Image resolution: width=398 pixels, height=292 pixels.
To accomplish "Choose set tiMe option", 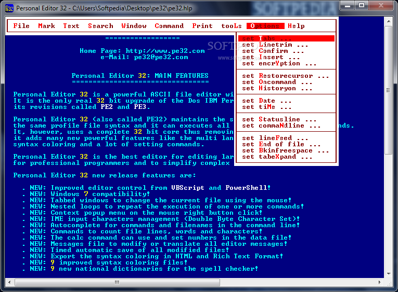I will (286, 107).
